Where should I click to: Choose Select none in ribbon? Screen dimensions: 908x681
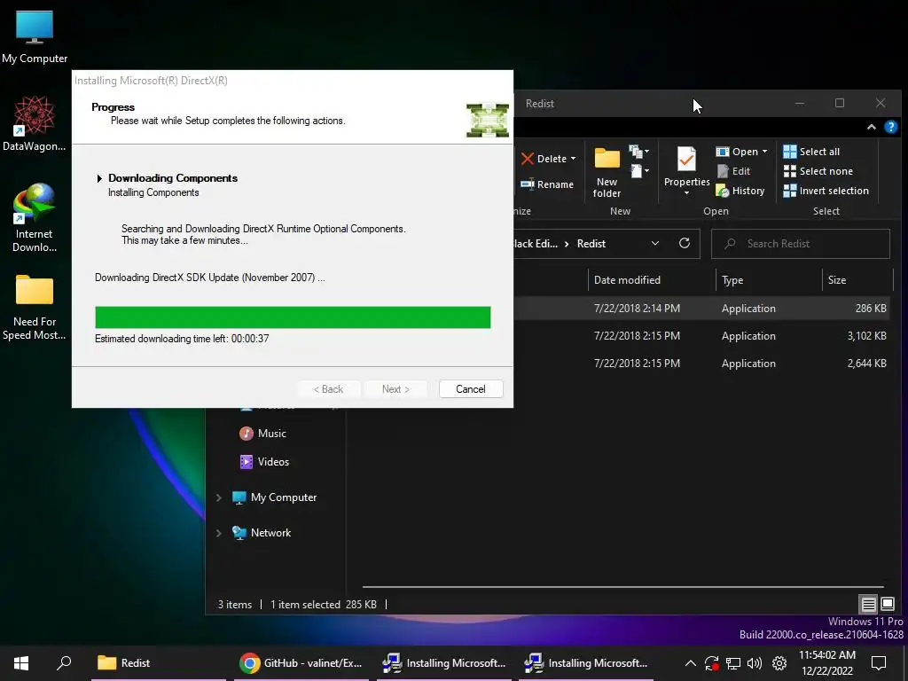[x=818, y=171]
